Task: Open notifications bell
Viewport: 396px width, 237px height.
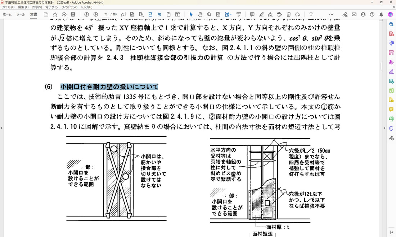Action: (381, 14)
